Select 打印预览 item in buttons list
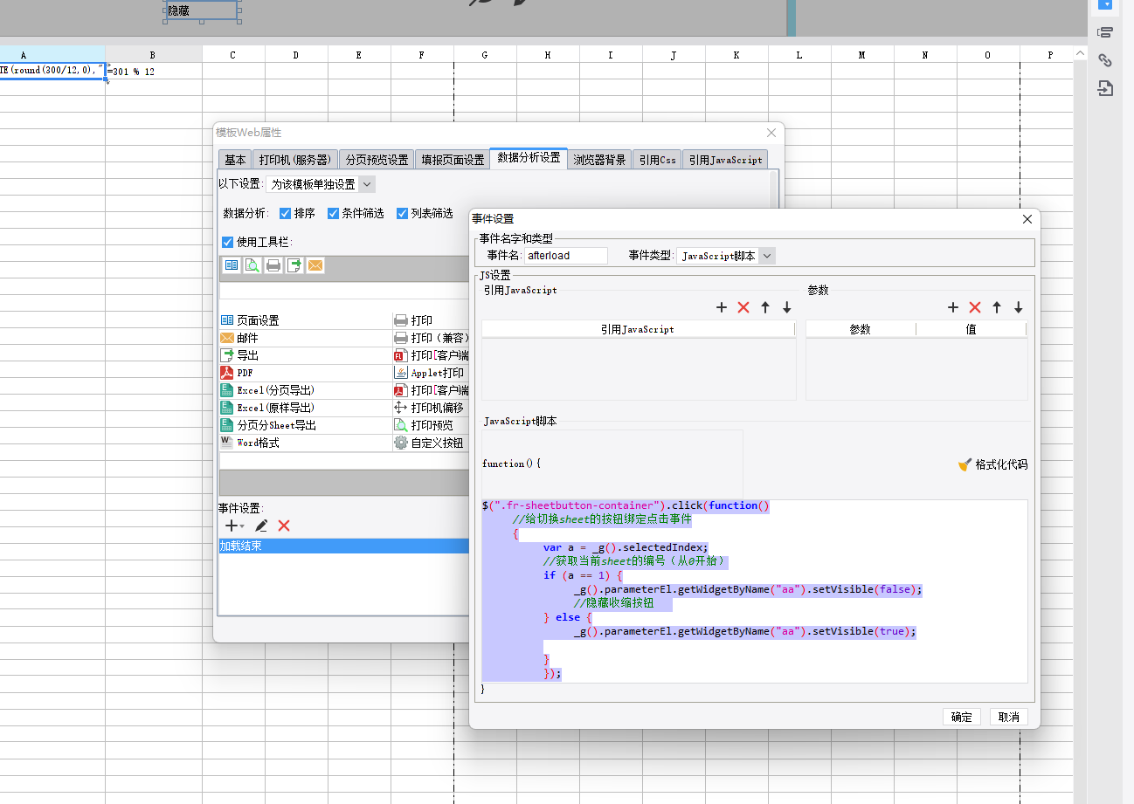Viewport: 1134px width, 804px height. point(432,425)
